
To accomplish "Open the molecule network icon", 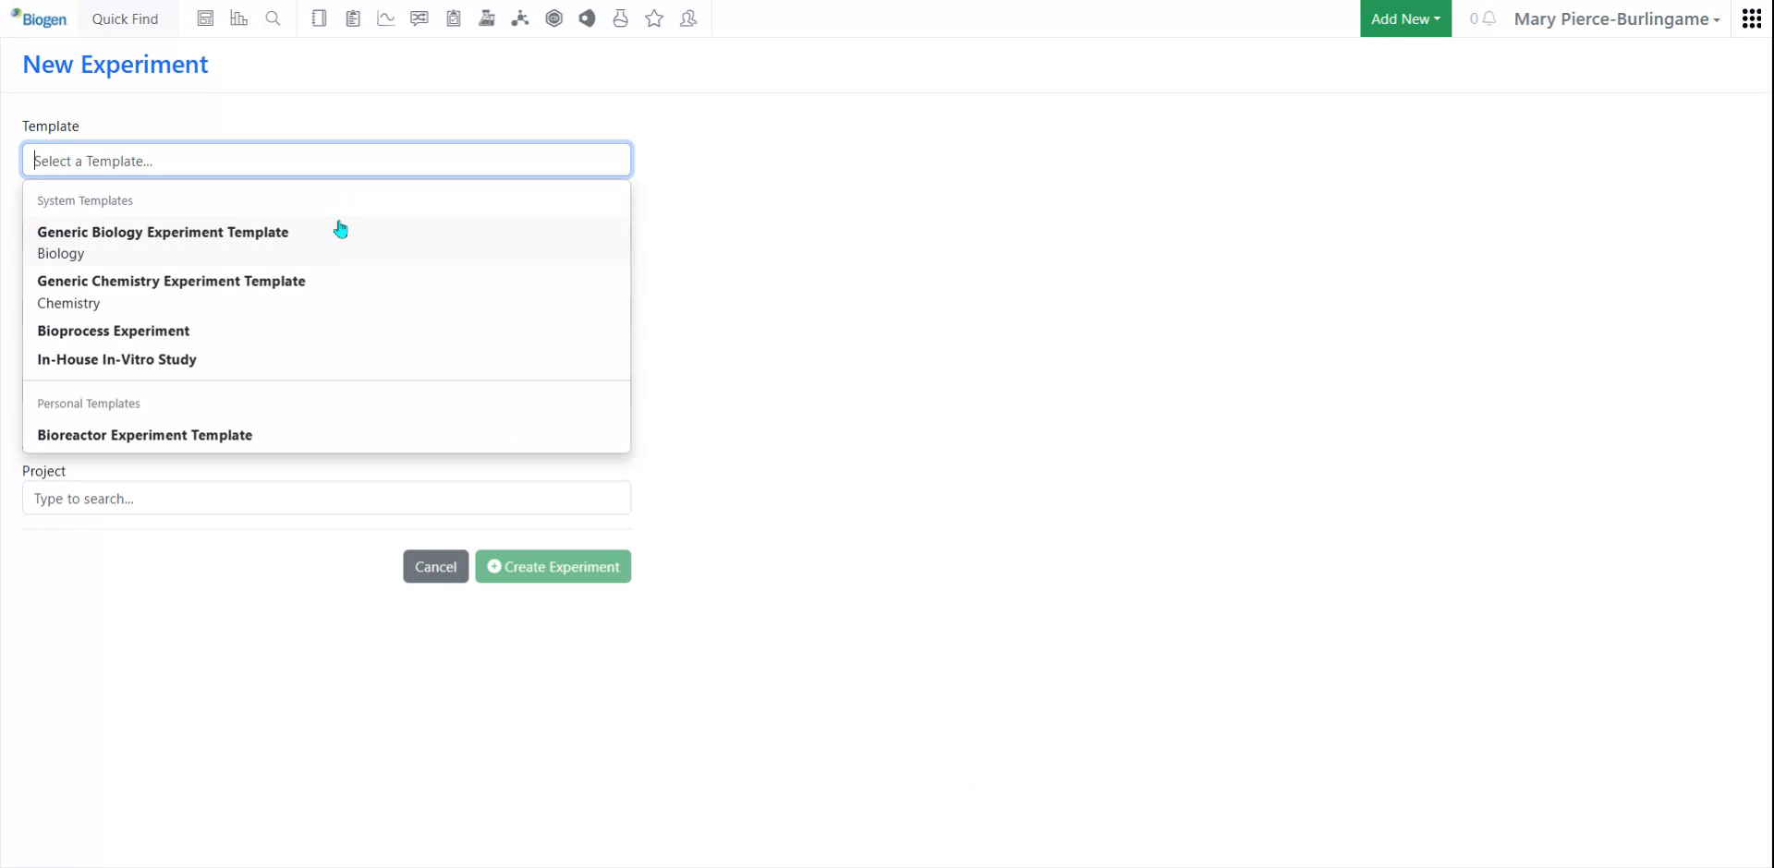I will (520, 18).
